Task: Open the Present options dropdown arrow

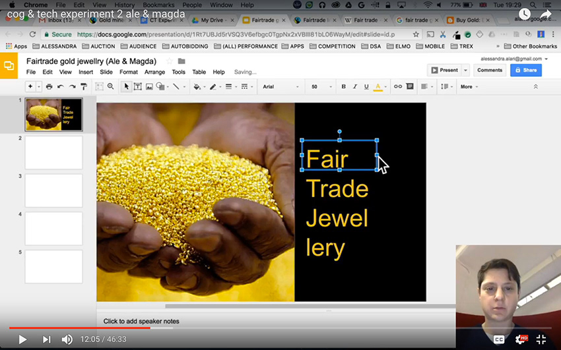Action: pos(465,70)
